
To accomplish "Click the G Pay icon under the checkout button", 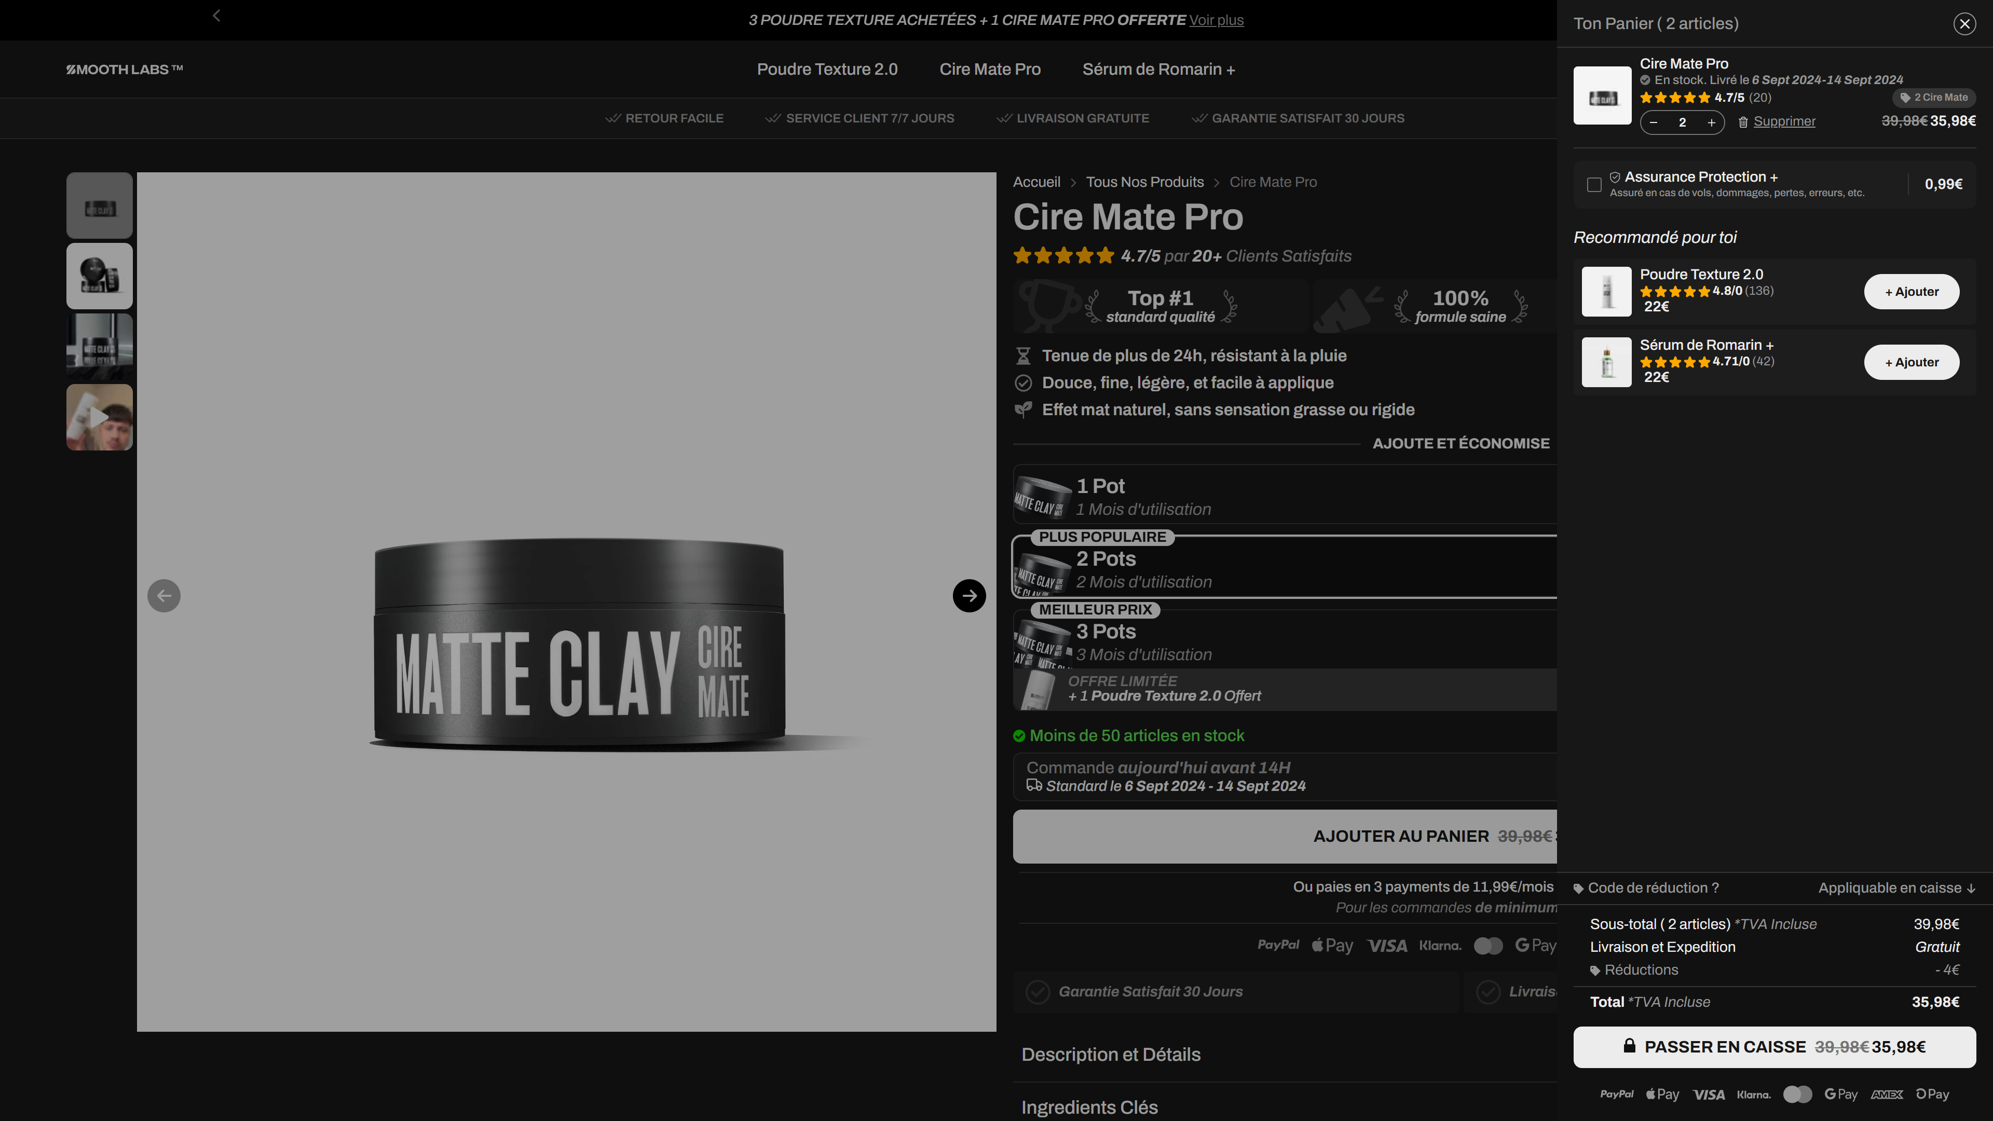I will 1840,1094.
